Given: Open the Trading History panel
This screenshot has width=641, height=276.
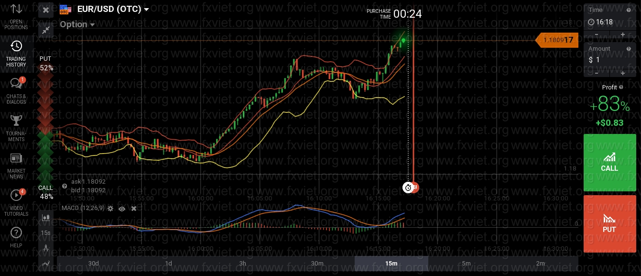Looking at the screenshot, I should [x=16, y=54].
